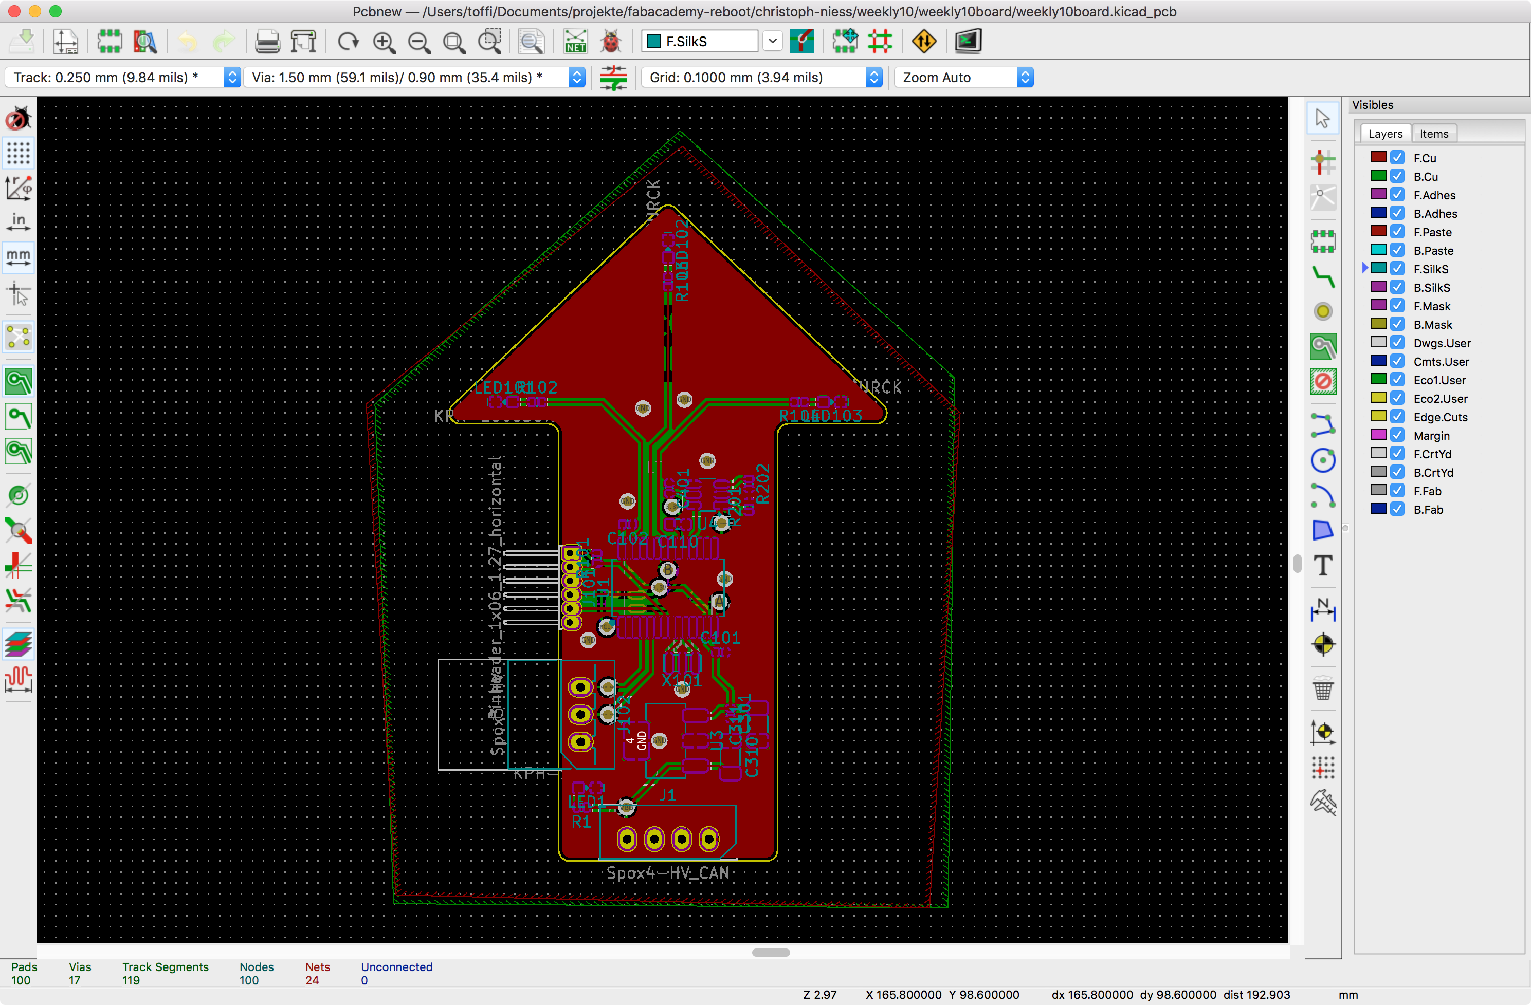This screenshot has width=1531, height=1005.
Task: Open the Via size dropdown
Action: tap(415, 77)
